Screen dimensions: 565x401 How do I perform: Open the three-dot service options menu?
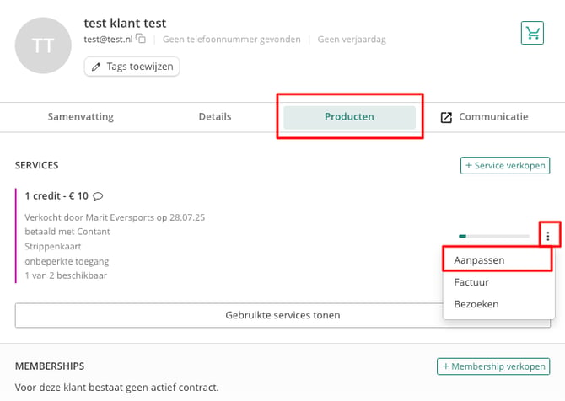tap(547, 236)
